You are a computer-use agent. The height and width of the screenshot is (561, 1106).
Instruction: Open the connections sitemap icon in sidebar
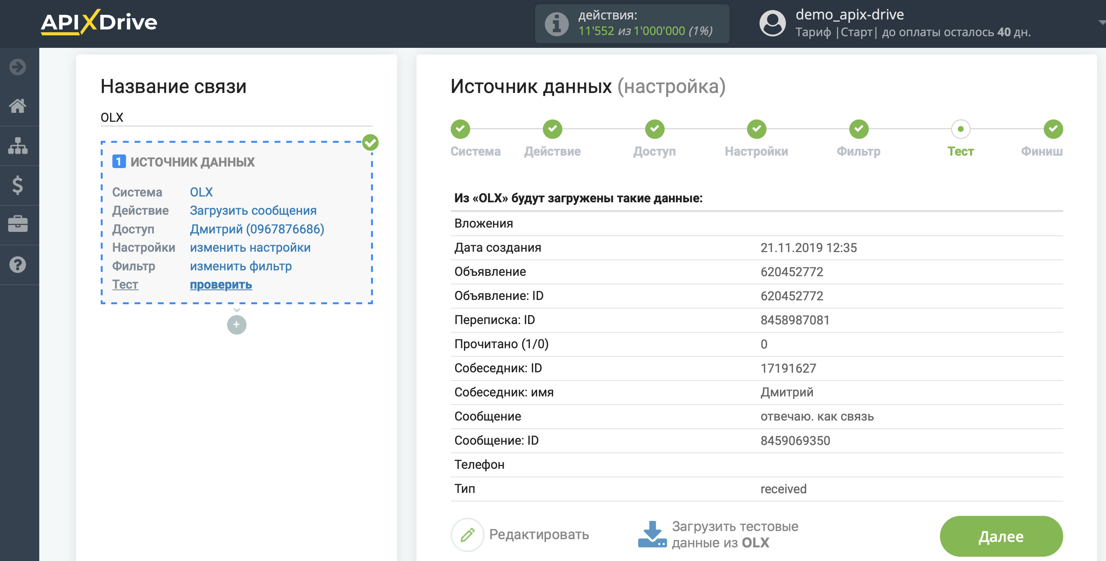[17, 146]
